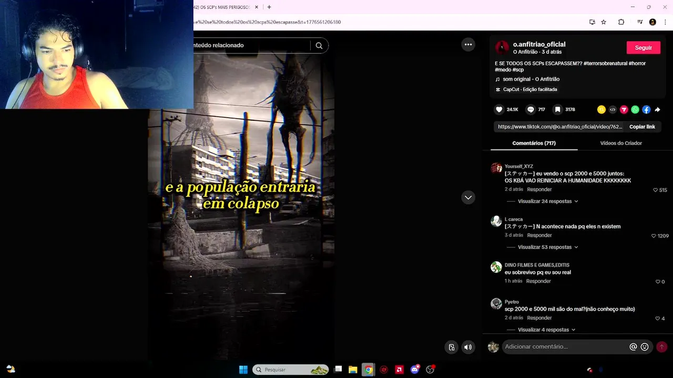Reply to Yourself_XYZ via Responder
This screenshot has width=673, height=378.
[539, 189]
